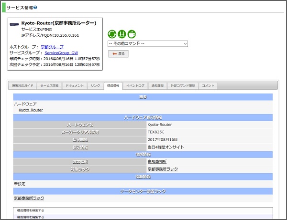287x220 pixels.
Task: Click the Kyoto-Router hardware name value cell
Action: [210, 125]
